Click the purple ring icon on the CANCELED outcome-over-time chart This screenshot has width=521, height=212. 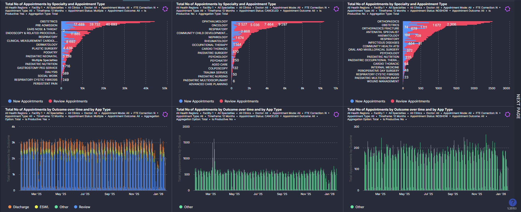click(x=336, y=115)
